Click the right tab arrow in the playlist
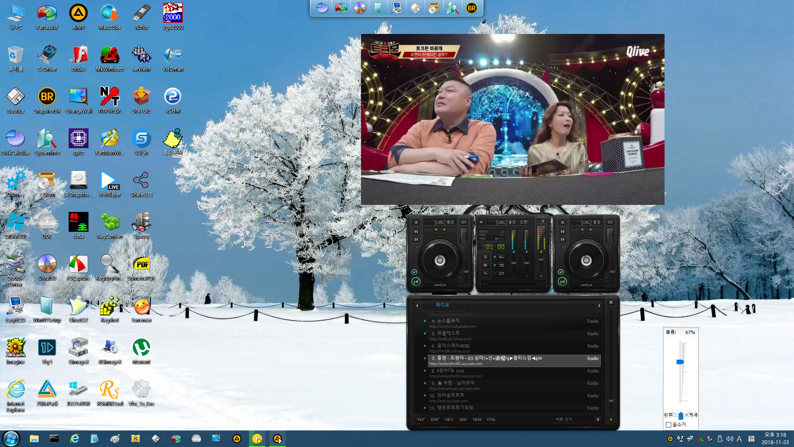 point(599,305)
